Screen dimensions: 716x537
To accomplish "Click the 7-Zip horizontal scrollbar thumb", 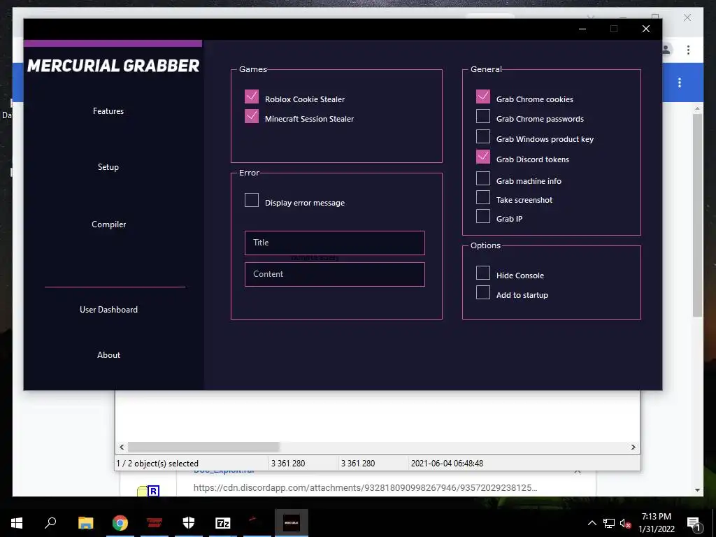I will click(203, 447).
